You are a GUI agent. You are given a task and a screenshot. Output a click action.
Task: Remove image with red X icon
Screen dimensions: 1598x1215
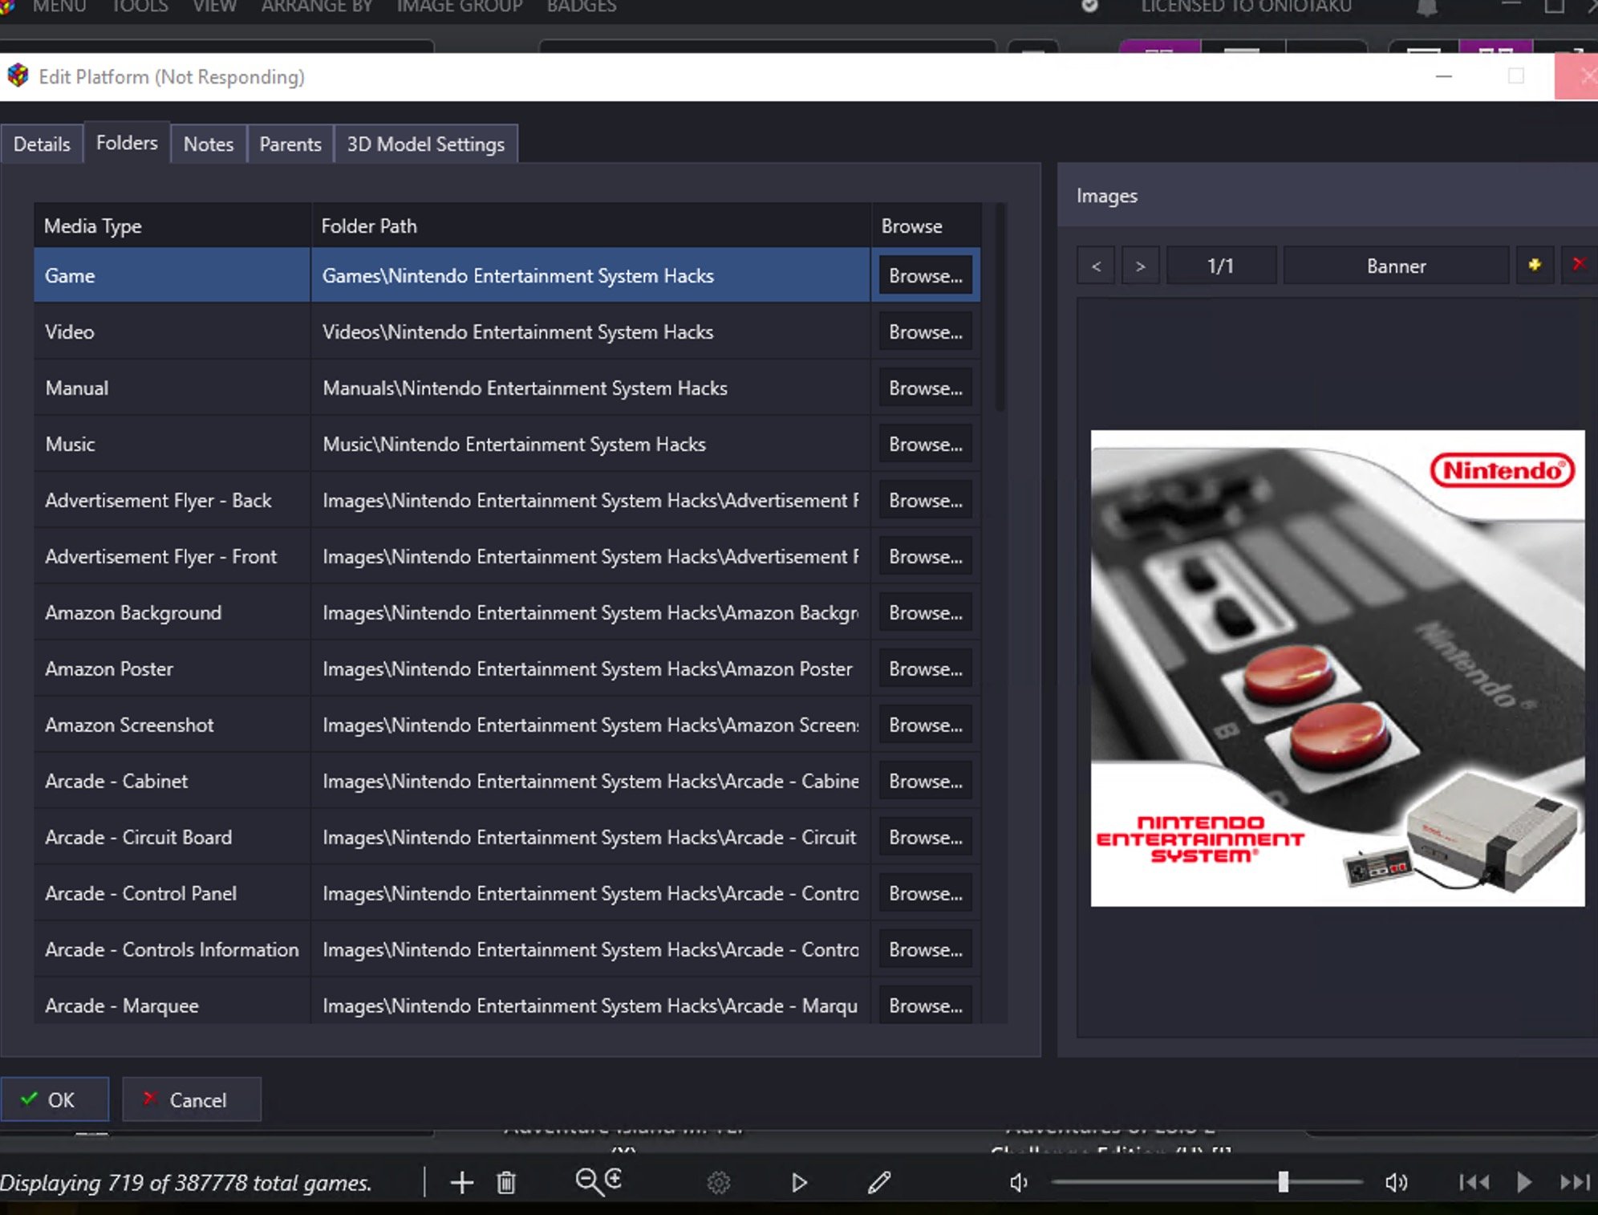pyautogui.click(x=1579, y=266)
